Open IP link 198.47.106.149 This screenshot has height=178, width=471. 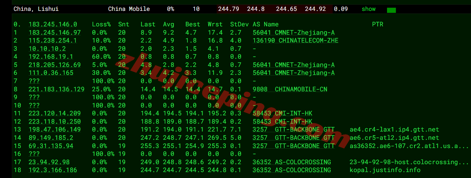55,130
